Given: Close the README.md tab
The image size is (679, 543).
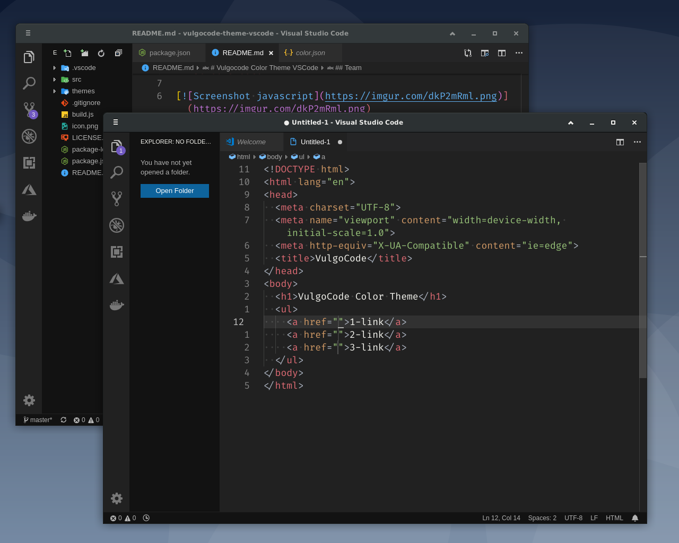Looking at the screenshot, I should (271, 53).
